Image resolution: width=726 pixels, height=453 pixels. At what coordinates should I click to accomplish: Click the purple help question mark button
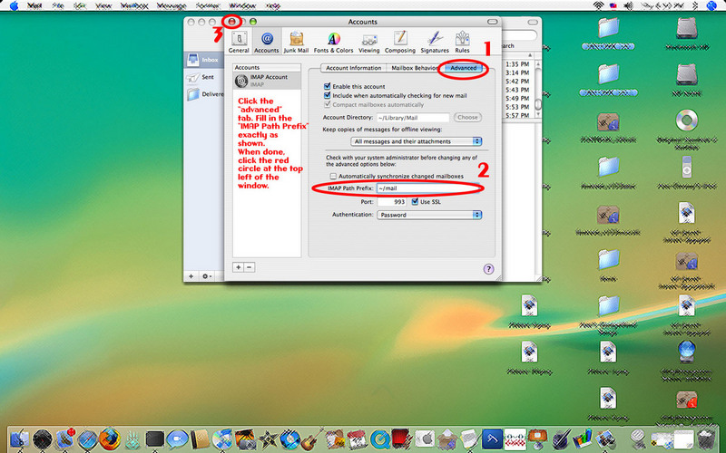coord(488,268)
